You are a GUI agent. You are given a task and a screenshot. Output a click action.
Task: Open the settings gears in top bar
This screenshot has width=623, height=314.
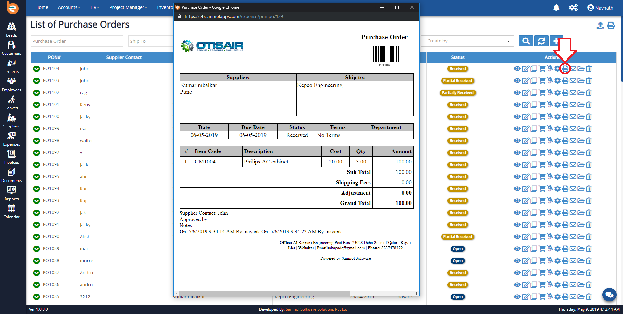coord(573,7)
